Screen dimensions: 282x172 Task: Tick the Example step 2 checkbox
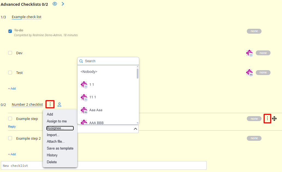pyautogui.click(x=10, y=138)
